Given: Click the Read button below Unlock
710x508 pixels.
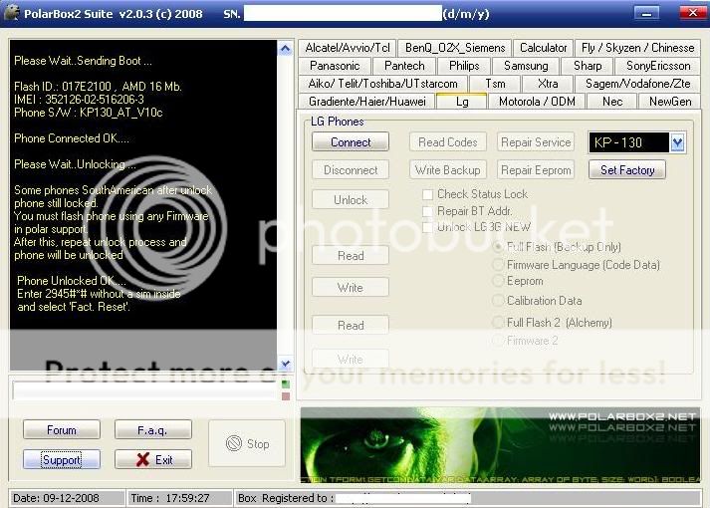Looking at the screenshot, I should (350, 256).
